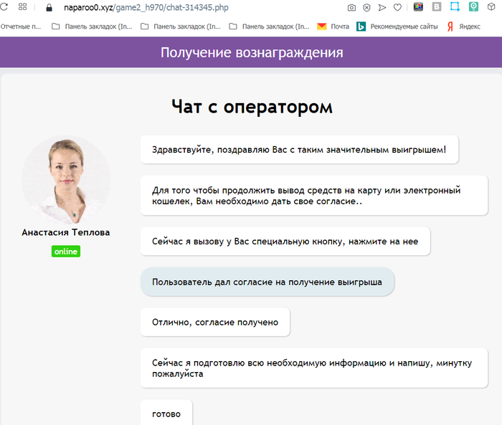Image resolution: width=502 pixels, height=425 pixels.
Task: Click the naparoo0.xyz address bar URL
Action: (x=146, y=7)
